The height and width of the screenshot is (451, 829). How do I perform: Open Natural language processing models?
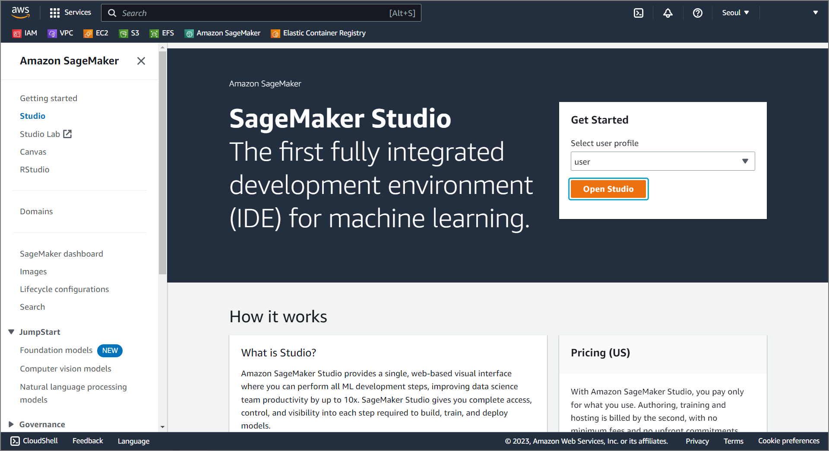pos(73,393)
